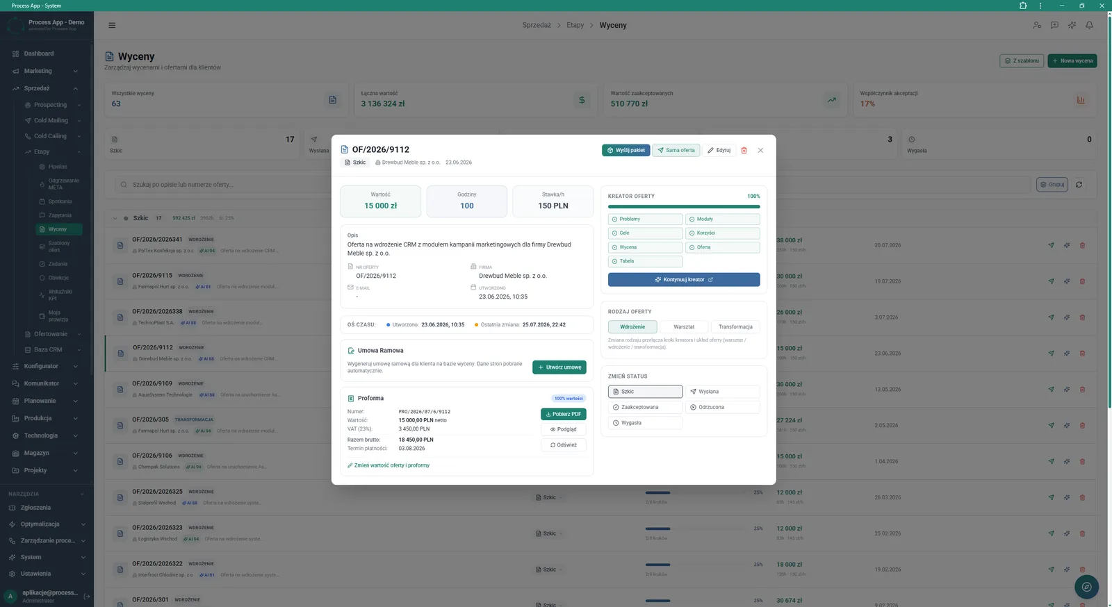Expand the Ofertowanie submenu
This screenshot has width=1112, height=607.
[x=52, y=334]
